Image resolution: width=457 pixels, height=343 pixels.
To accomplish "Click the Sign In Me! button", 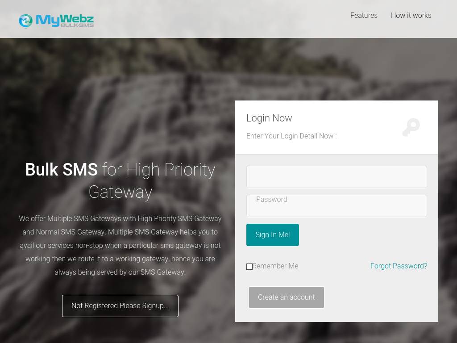I will coord(273,235).
